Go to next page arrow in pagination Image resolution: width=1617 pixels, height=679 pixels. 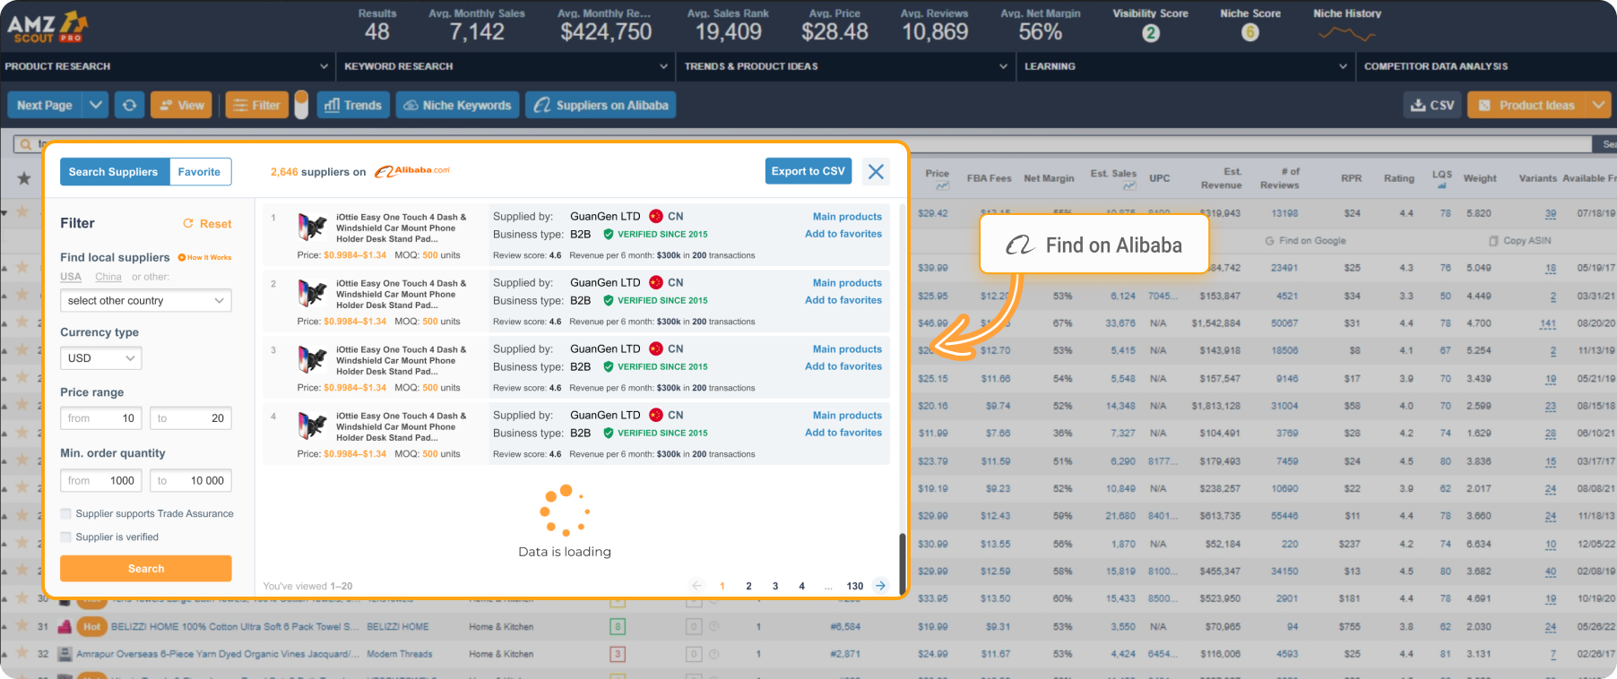click(880, 586)
